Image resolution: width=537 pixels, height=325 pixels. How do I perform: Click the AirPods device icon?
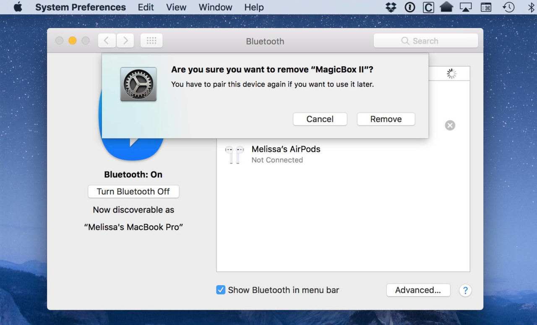pos(234,154)
